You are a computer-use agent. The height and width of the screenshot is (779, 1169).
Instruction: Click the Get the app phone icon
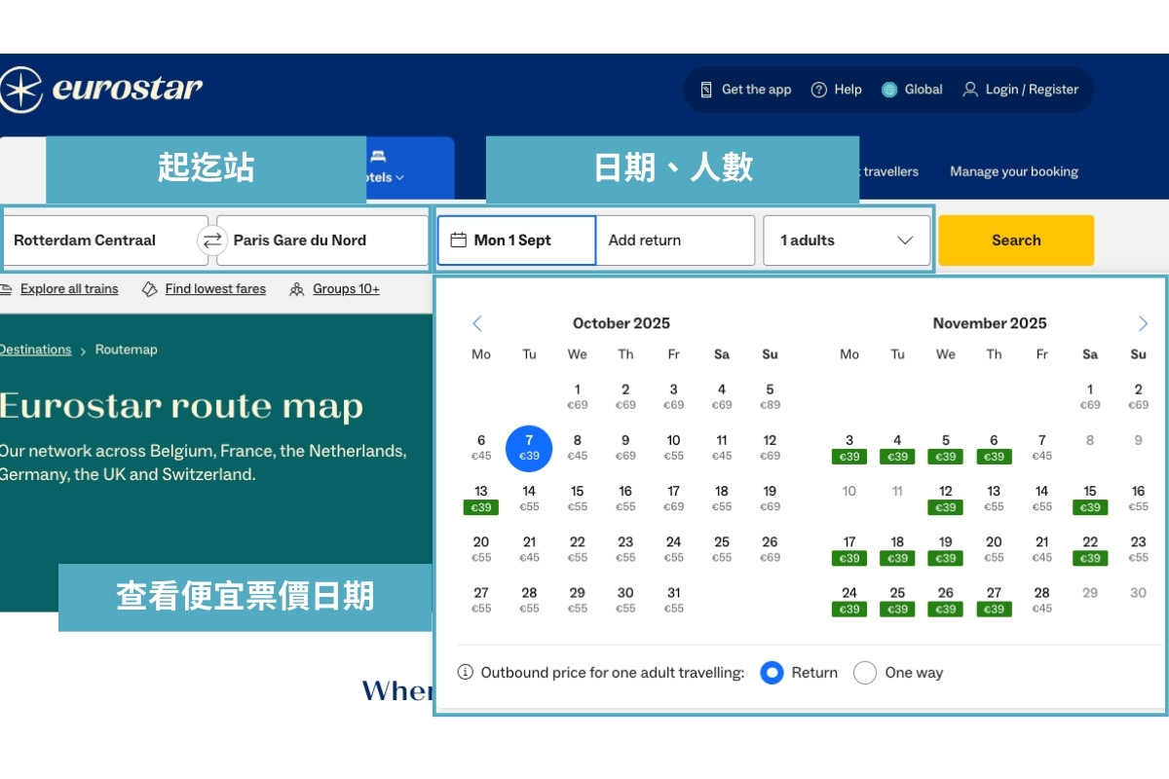point(706,90)
